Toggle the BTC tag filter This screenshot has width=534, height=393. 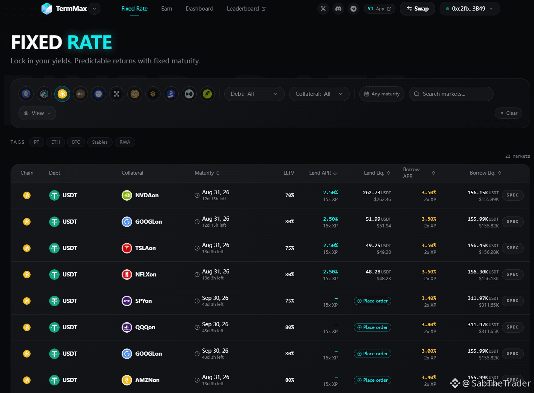(76, 142)
